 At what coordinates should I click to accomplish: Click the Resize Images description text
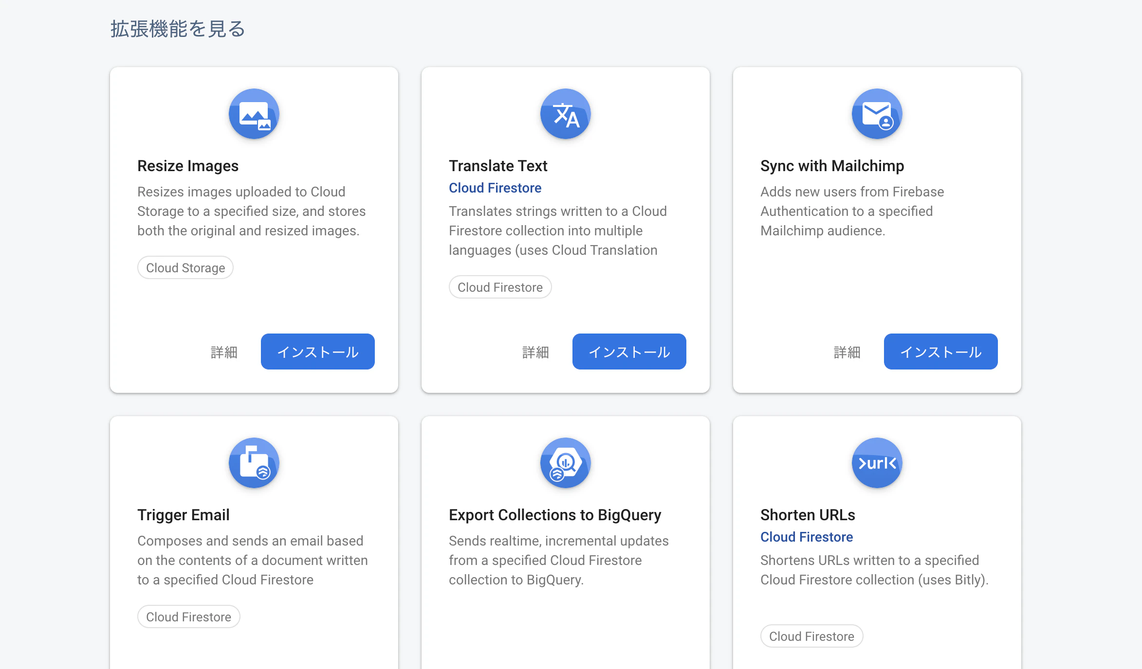click(251, 211)
